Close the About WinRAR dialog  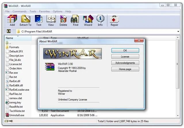[139, 40]
